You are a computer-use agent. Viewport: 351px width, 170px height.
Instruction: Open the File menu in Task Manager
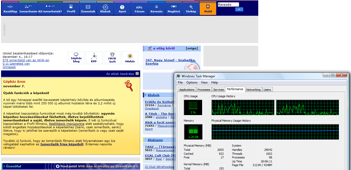click(x=180, y=83)
